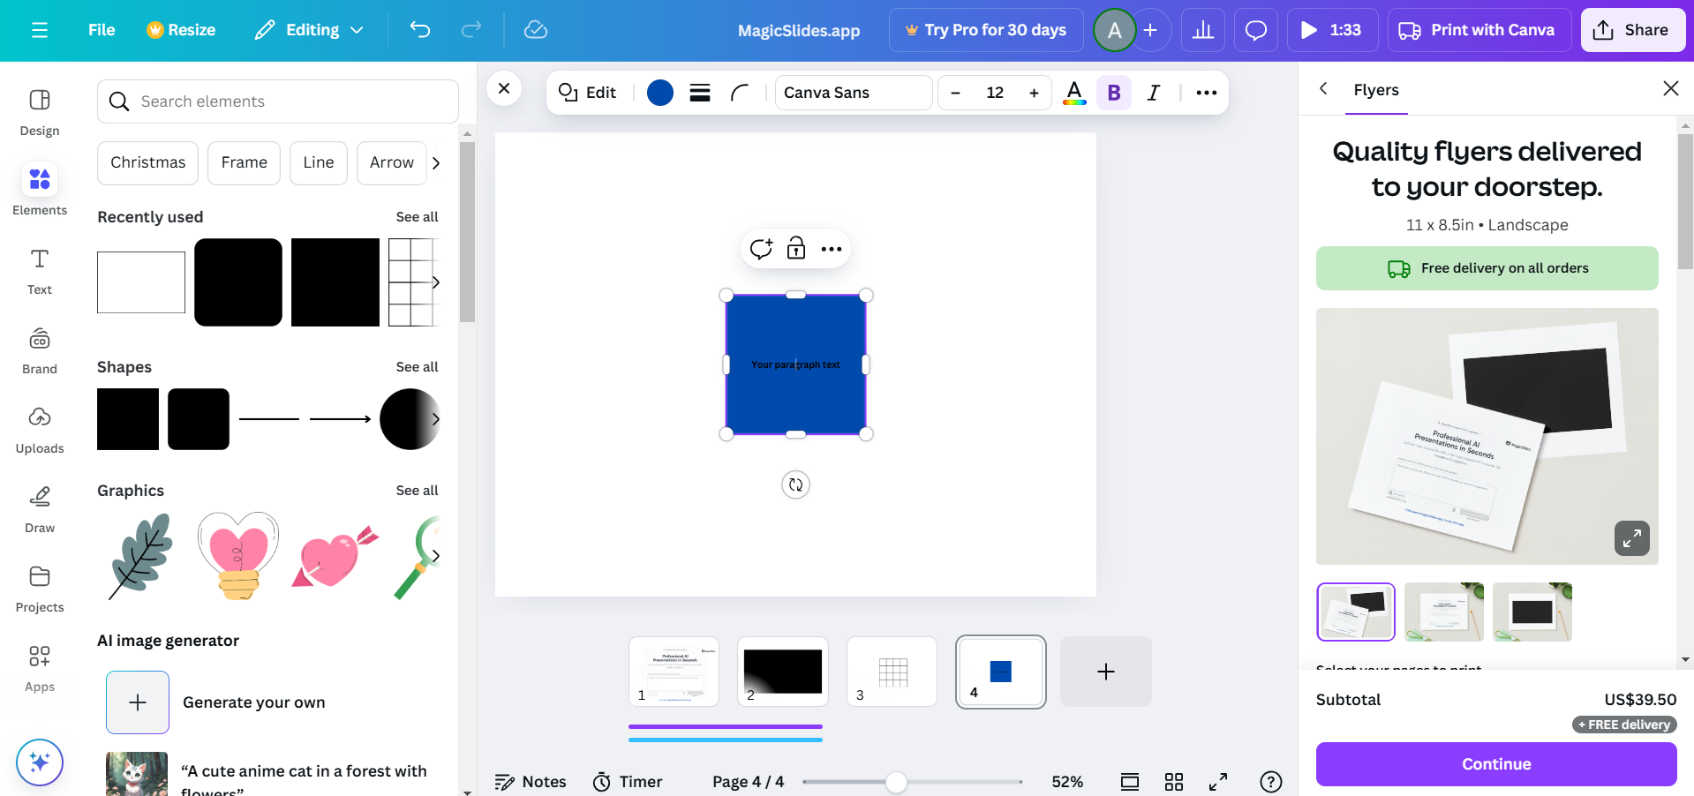This screenshot has height=796, width=1694.
Task: Open the comments speech bubble icon
Action: tap(1255, 30)
